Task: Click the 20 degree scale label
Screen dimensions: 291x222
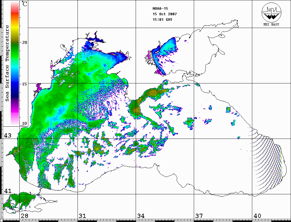Action: pyautogui.click(x=24, y=42)
